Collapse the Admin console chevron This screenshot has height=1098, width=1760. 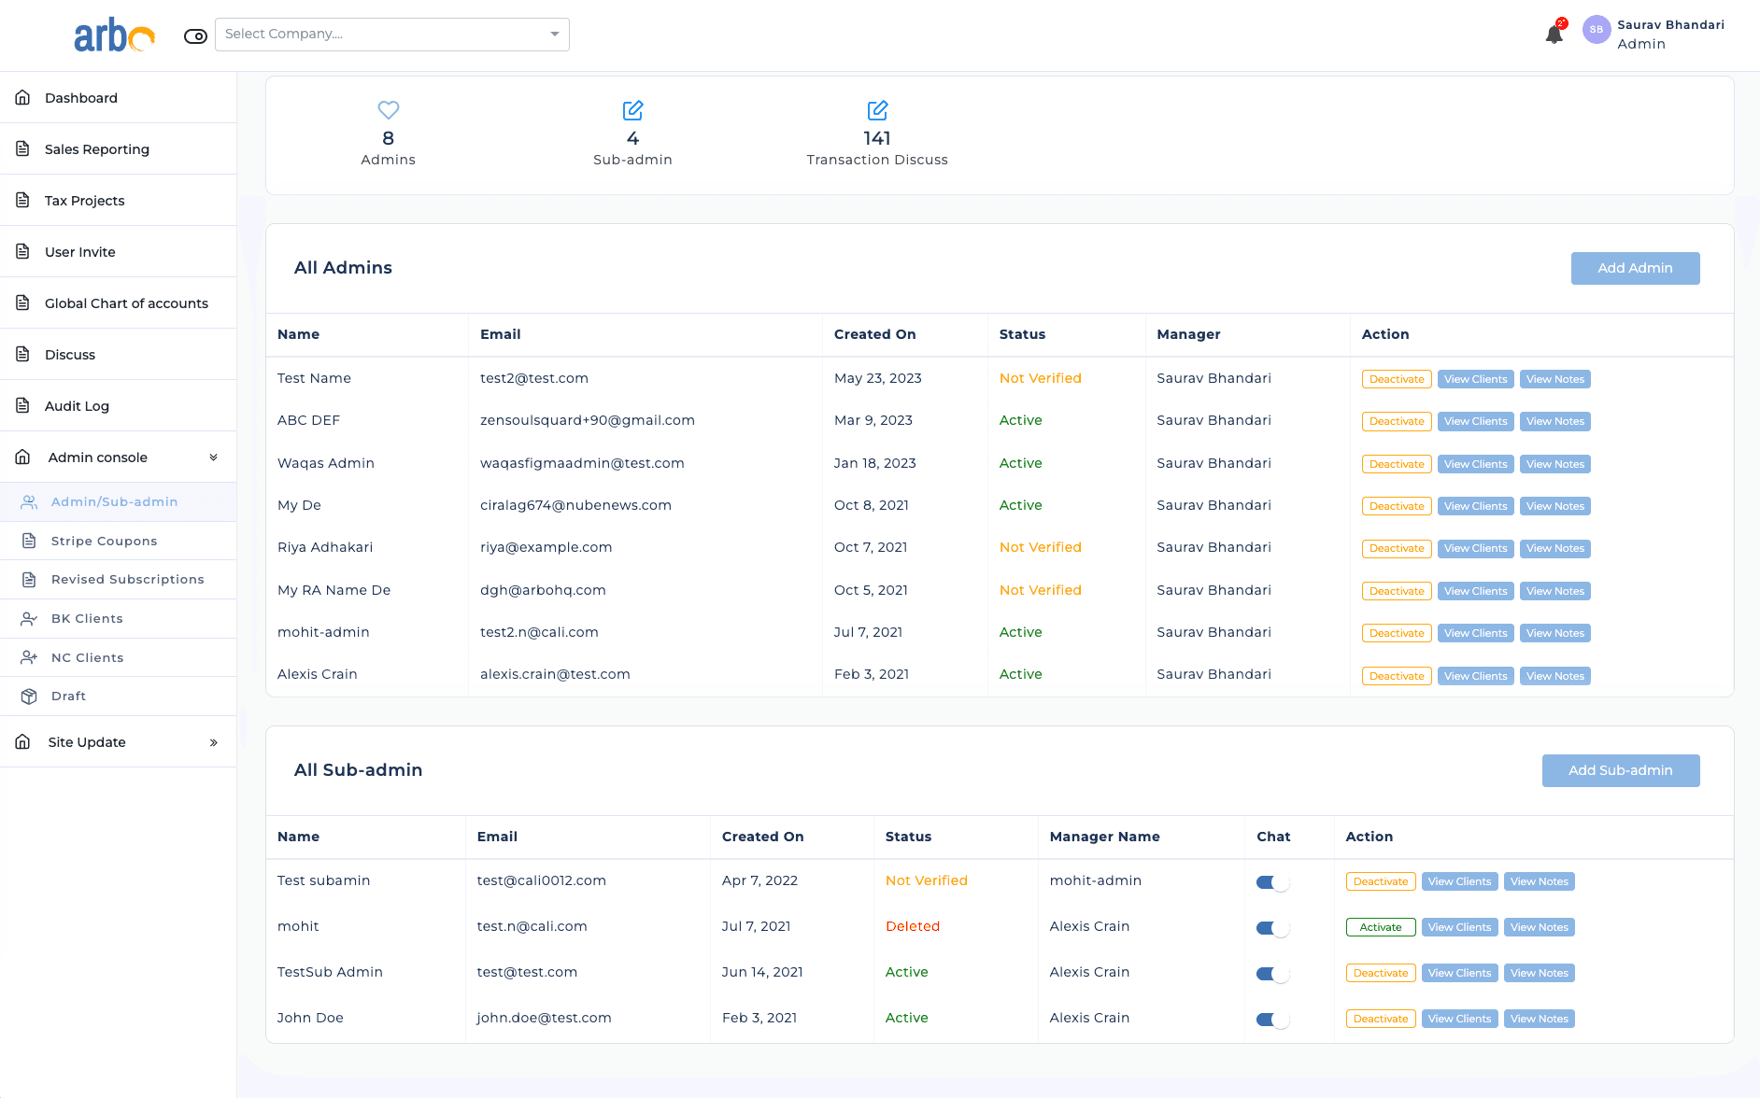(213, 457)
